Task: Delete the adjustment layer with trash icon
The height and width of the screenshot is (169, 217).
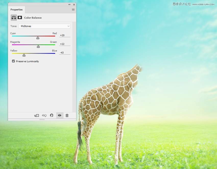Action: pos(67,115)
